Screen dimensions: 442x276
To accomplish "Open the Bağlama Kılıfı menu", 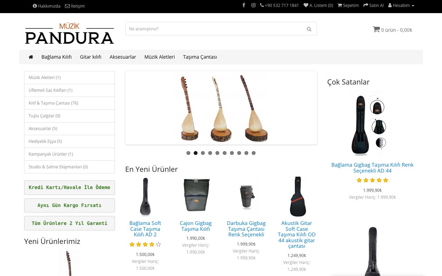I will pyautogui.click(x=57, y=57).
